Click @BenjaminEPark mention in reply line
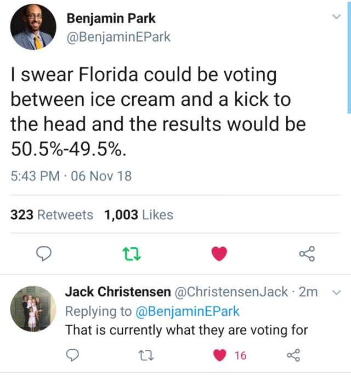 click(188, 311)
